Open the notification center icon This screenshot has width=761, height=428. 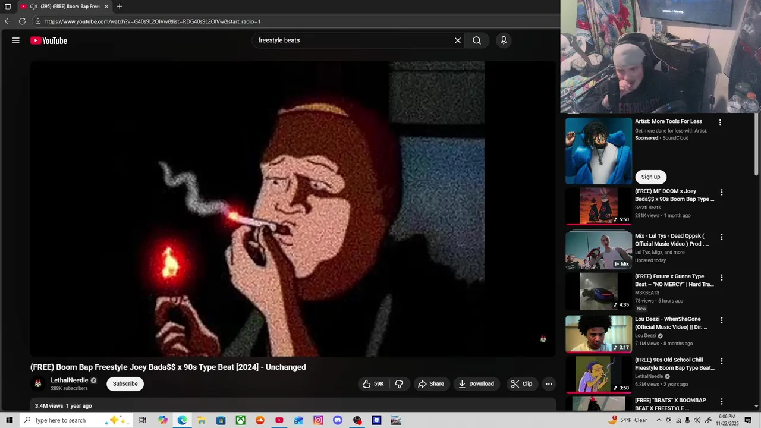click(x=748, y=420)
